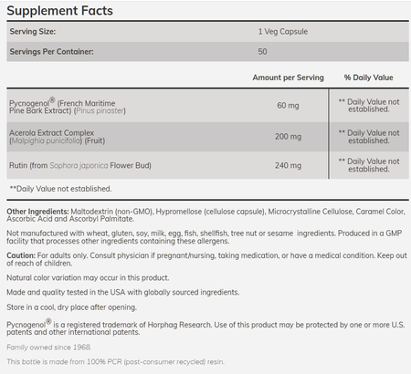Click the Other Ingredients paragraph

point(205,215)
